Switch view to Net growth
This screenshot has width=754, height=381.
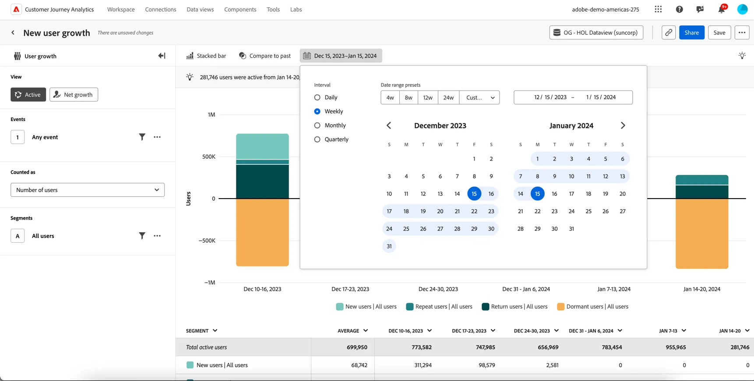[74, 94]
